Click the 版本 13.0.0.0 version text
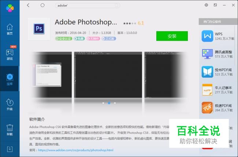This screenshot has width=238, height=157. [x=127, y=33]
